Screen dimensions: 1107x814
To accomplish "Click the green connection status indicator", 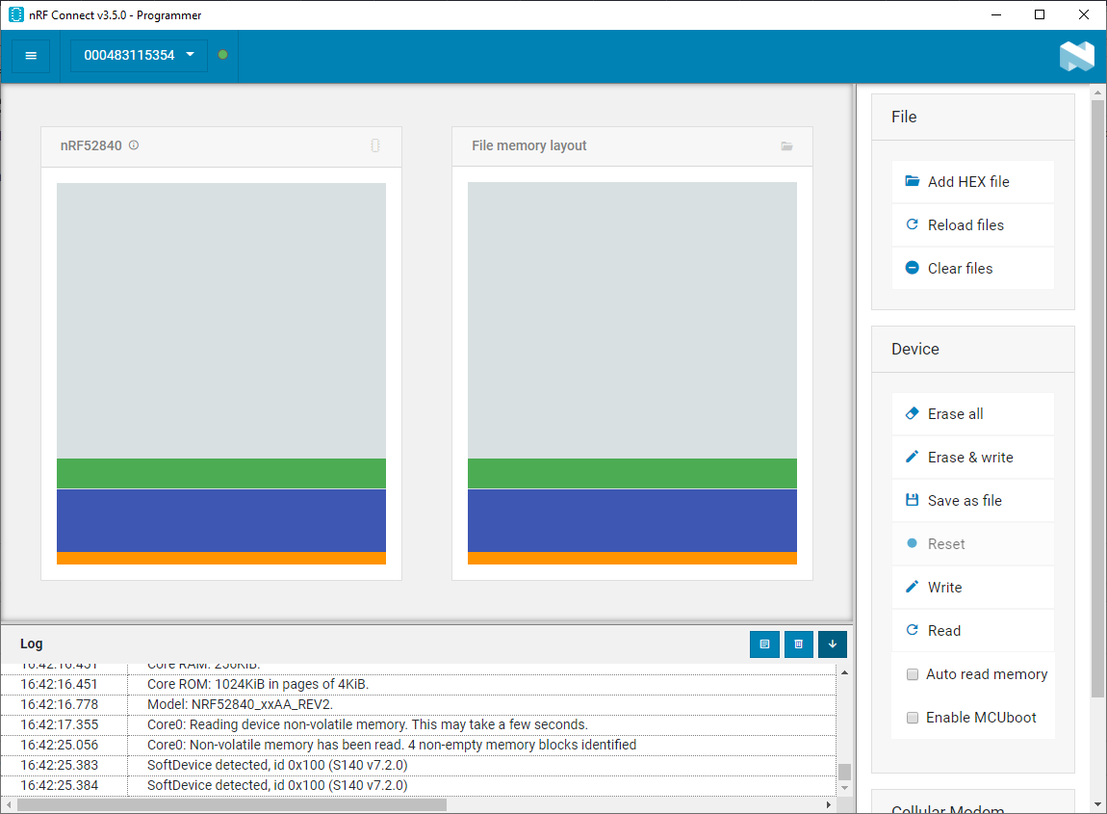I will pyautogui.click(x=223, y=54).
